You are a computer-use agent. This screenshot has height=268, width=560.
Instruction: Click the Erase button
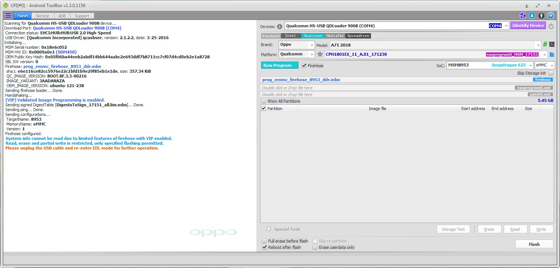pyautogui.click(x=489, y=229)
